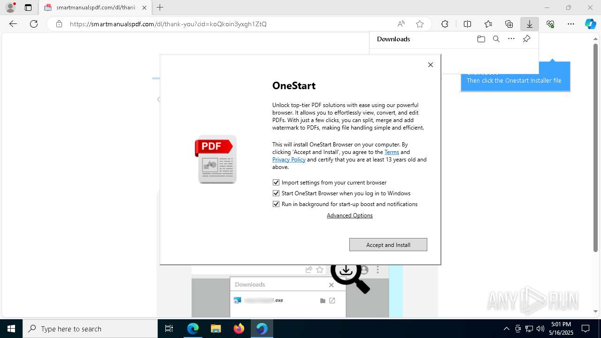Select the smartmanualspdf.com tab
601x338 pixels.
point(95,8)
